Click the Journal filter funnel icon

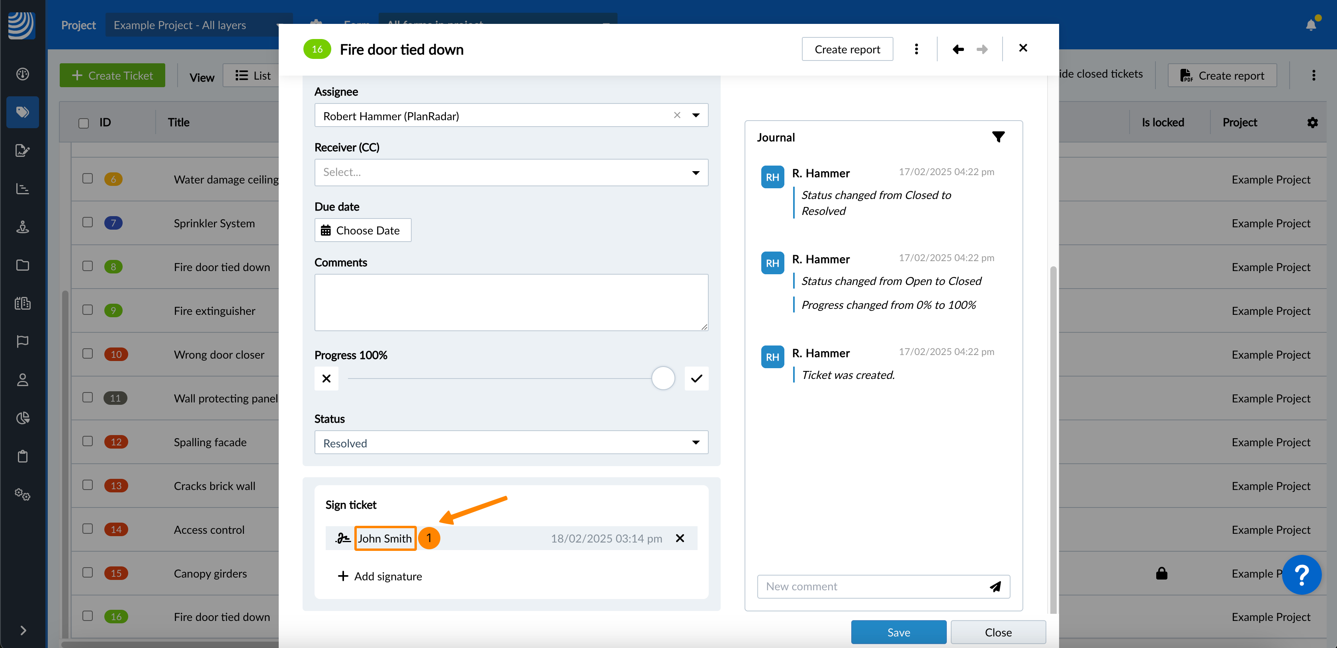[998, 137]
